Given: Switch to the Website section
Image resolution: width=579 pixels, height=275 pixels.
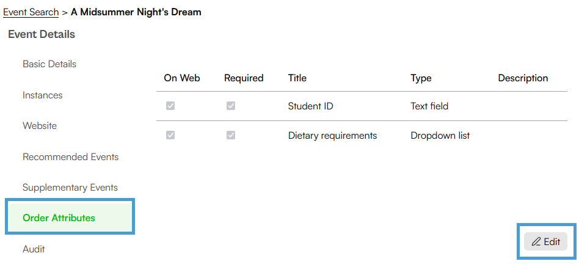Looking at the screenshot, I should pos(40,126).
